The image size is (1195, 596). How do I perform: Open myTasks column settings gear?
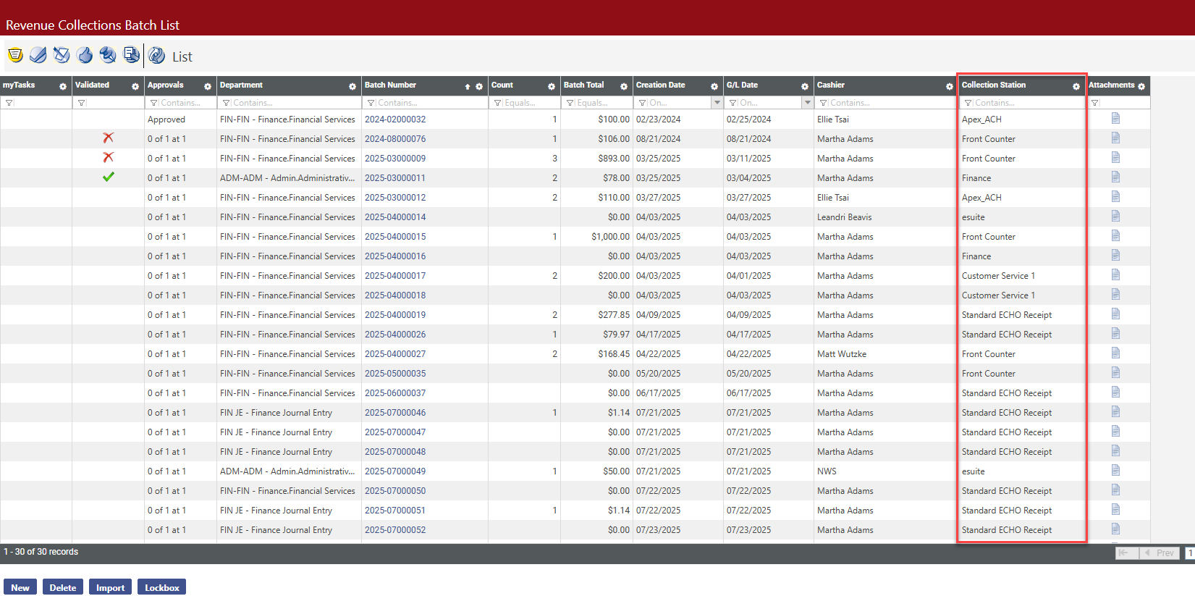63,86
